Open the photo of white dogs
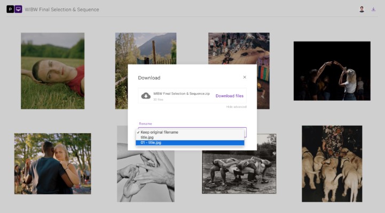 tap(332, 163)
